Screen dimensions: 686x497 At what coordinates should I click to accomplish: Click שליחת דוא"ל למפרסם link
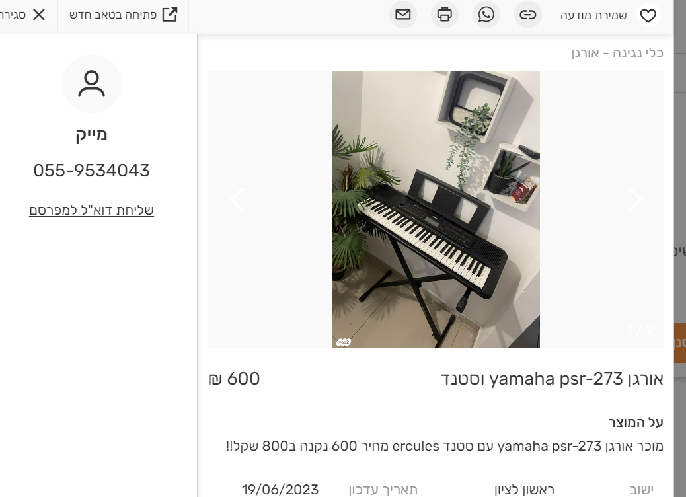coord(91,210)
